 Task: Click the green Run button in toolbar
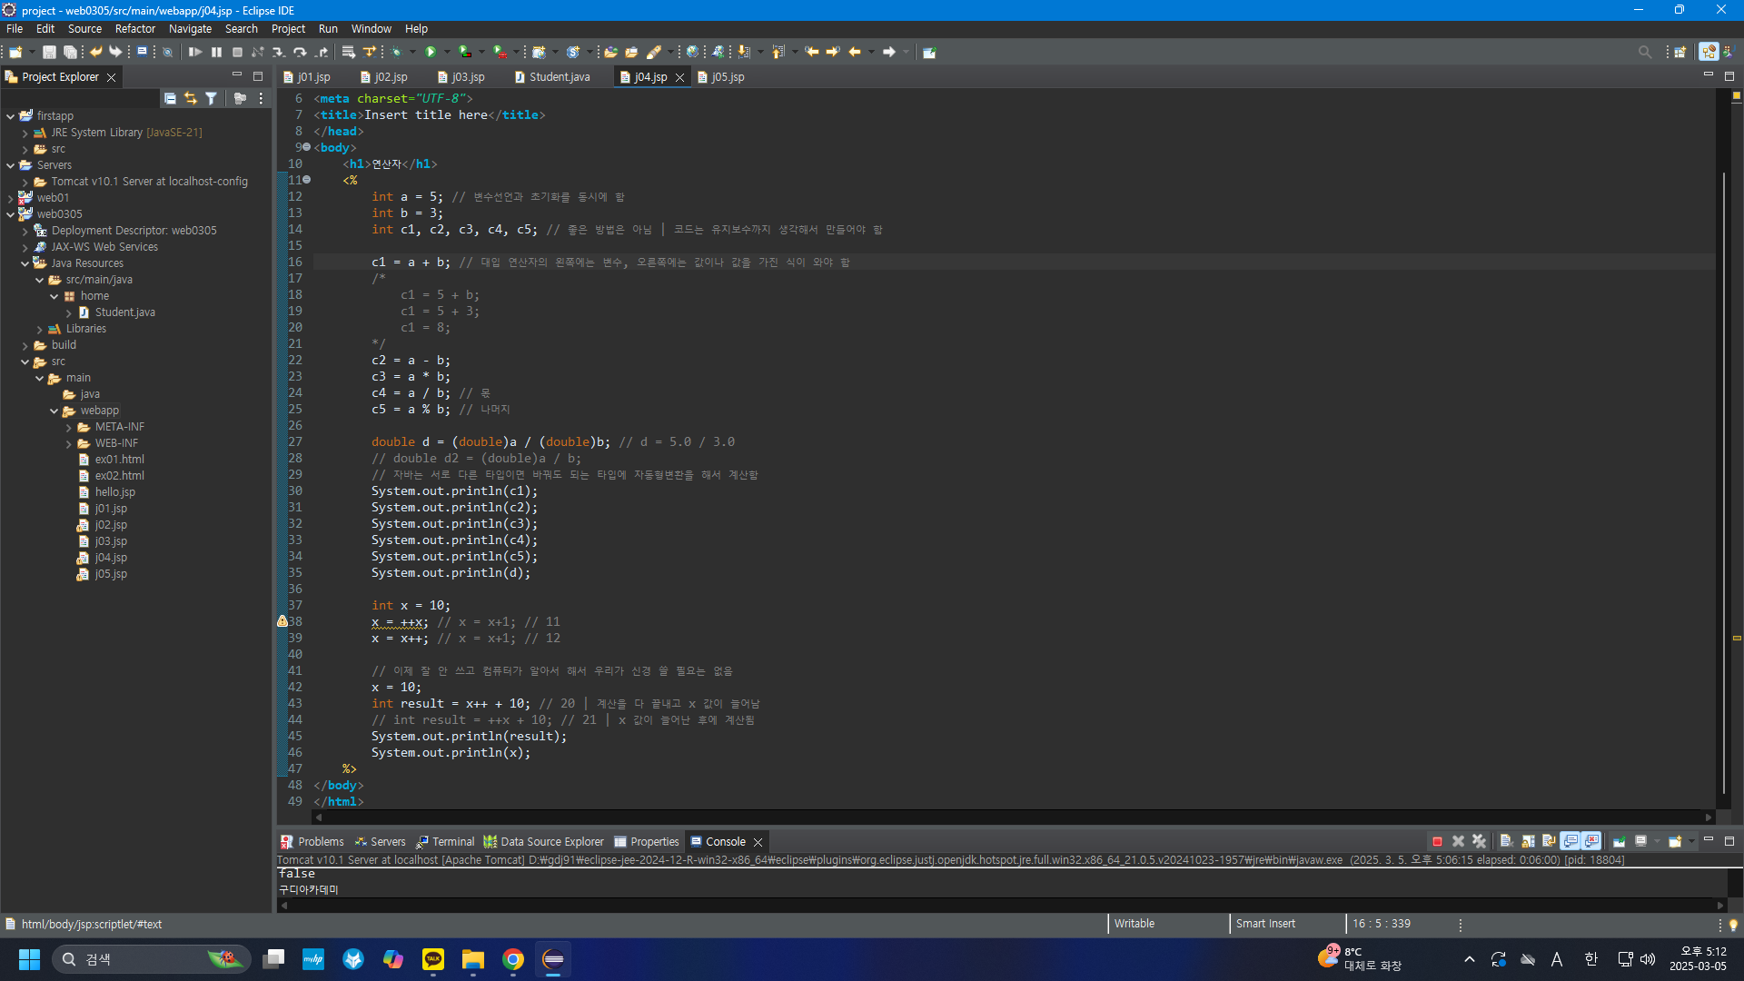[x=431, y=52]
